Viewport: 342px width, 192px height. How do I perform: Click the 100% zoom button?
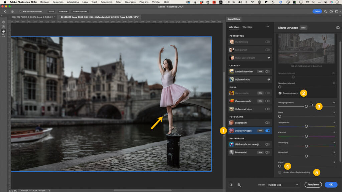pyautogui.click(x=51, y=12)
